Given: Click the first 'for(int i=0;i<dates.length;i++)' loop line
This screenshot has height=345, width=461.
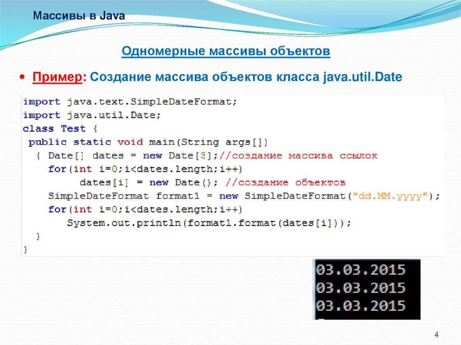Looking at the screenshot, I should click(x=145, y=169).
